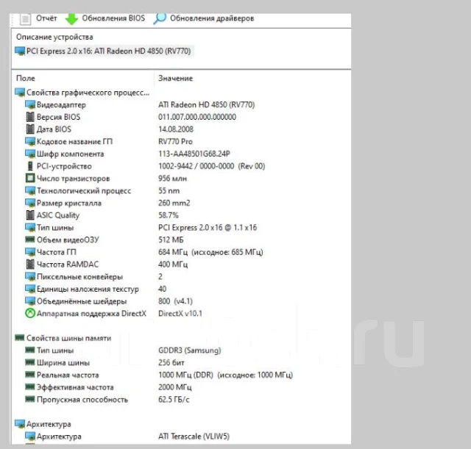Viewport: 471px width, 449px height.
Task: Select the Аппаратная поддержка DirectX label
Action: (x=91, y=314)
